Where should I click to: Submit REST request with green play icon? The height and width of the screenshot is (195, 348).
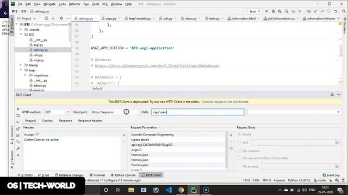pos(18,109)
